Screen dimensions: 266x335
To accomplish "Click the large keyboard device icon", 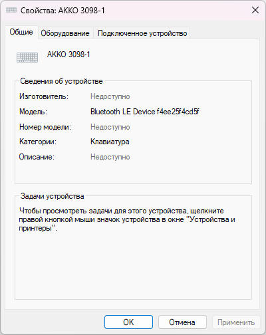I will point(27,57).
